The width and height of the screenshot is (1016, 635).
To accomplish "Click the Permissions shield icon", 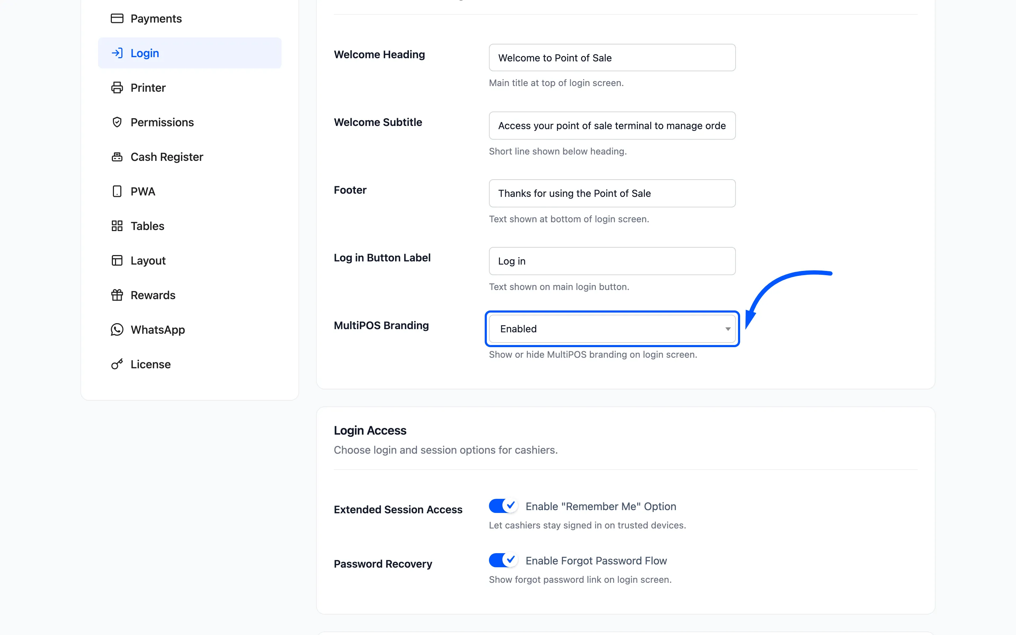I will pos(117,122).
